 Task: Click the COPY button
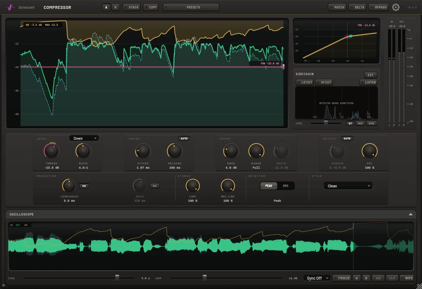coord(151,7)
